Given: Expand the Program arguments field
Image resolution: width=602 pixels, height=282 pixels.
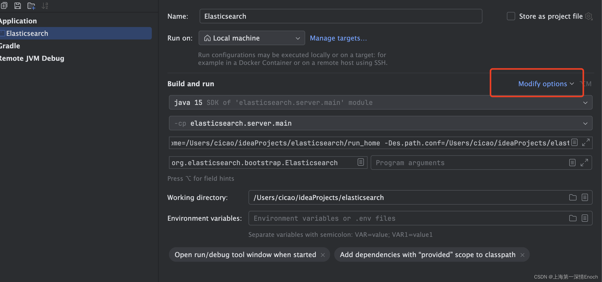Looking at the screenshot, I should pos(584,163).
